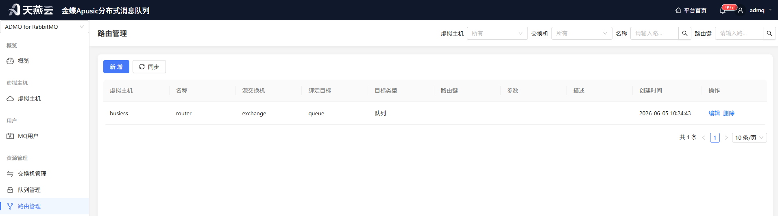Click the search icon for 名称

(685, 33)
